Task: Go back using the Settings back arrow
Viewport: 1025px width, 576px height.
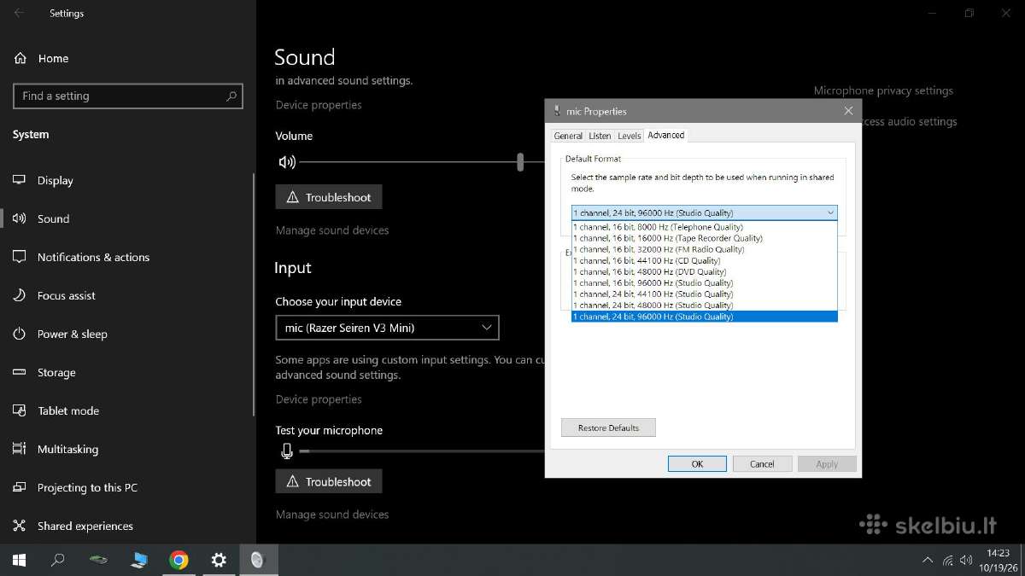Action: pos(20,13)
